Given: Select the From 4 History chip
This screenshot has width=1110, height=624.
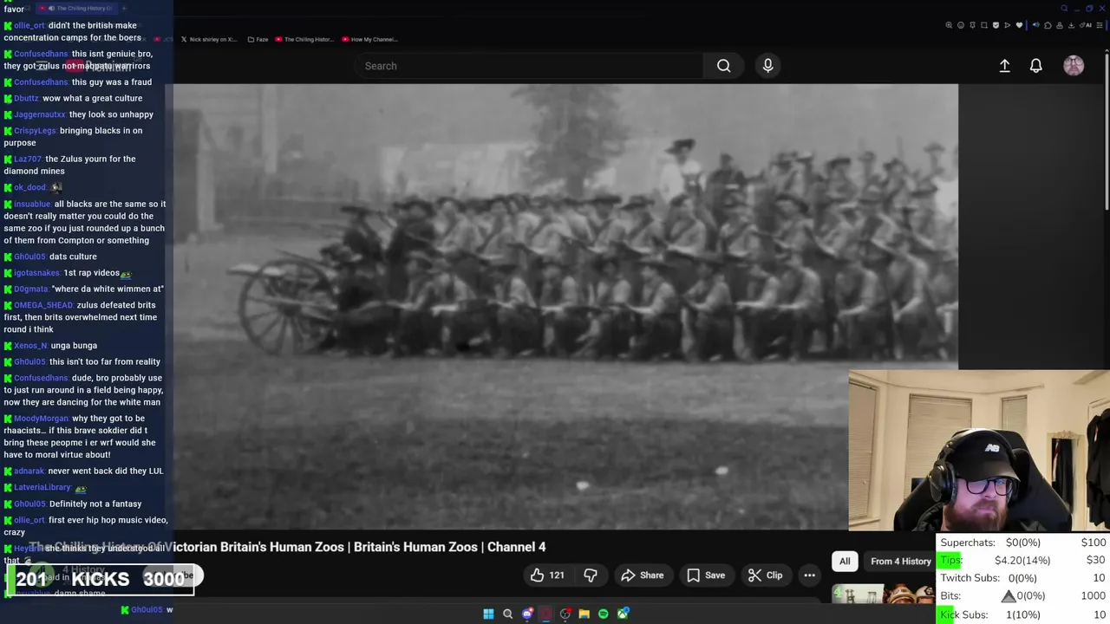Looking at the screenshot, I should [900, 561].
